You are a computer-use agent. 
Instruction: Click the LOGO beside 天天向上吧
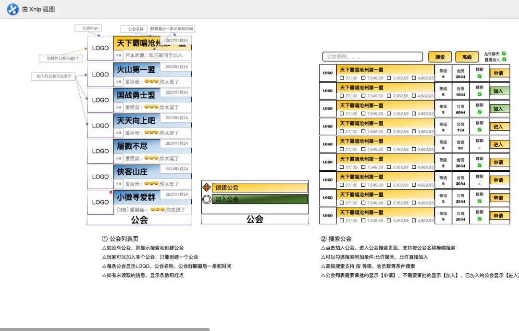(x=100, y=126)
